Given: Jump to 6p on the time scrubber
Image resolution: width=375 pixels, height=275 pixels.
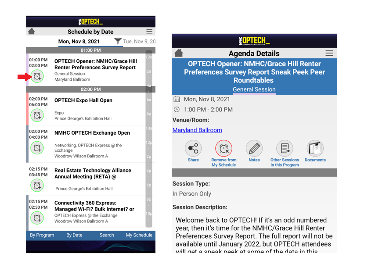Looking at the screenshot, I should pos(149,185).
